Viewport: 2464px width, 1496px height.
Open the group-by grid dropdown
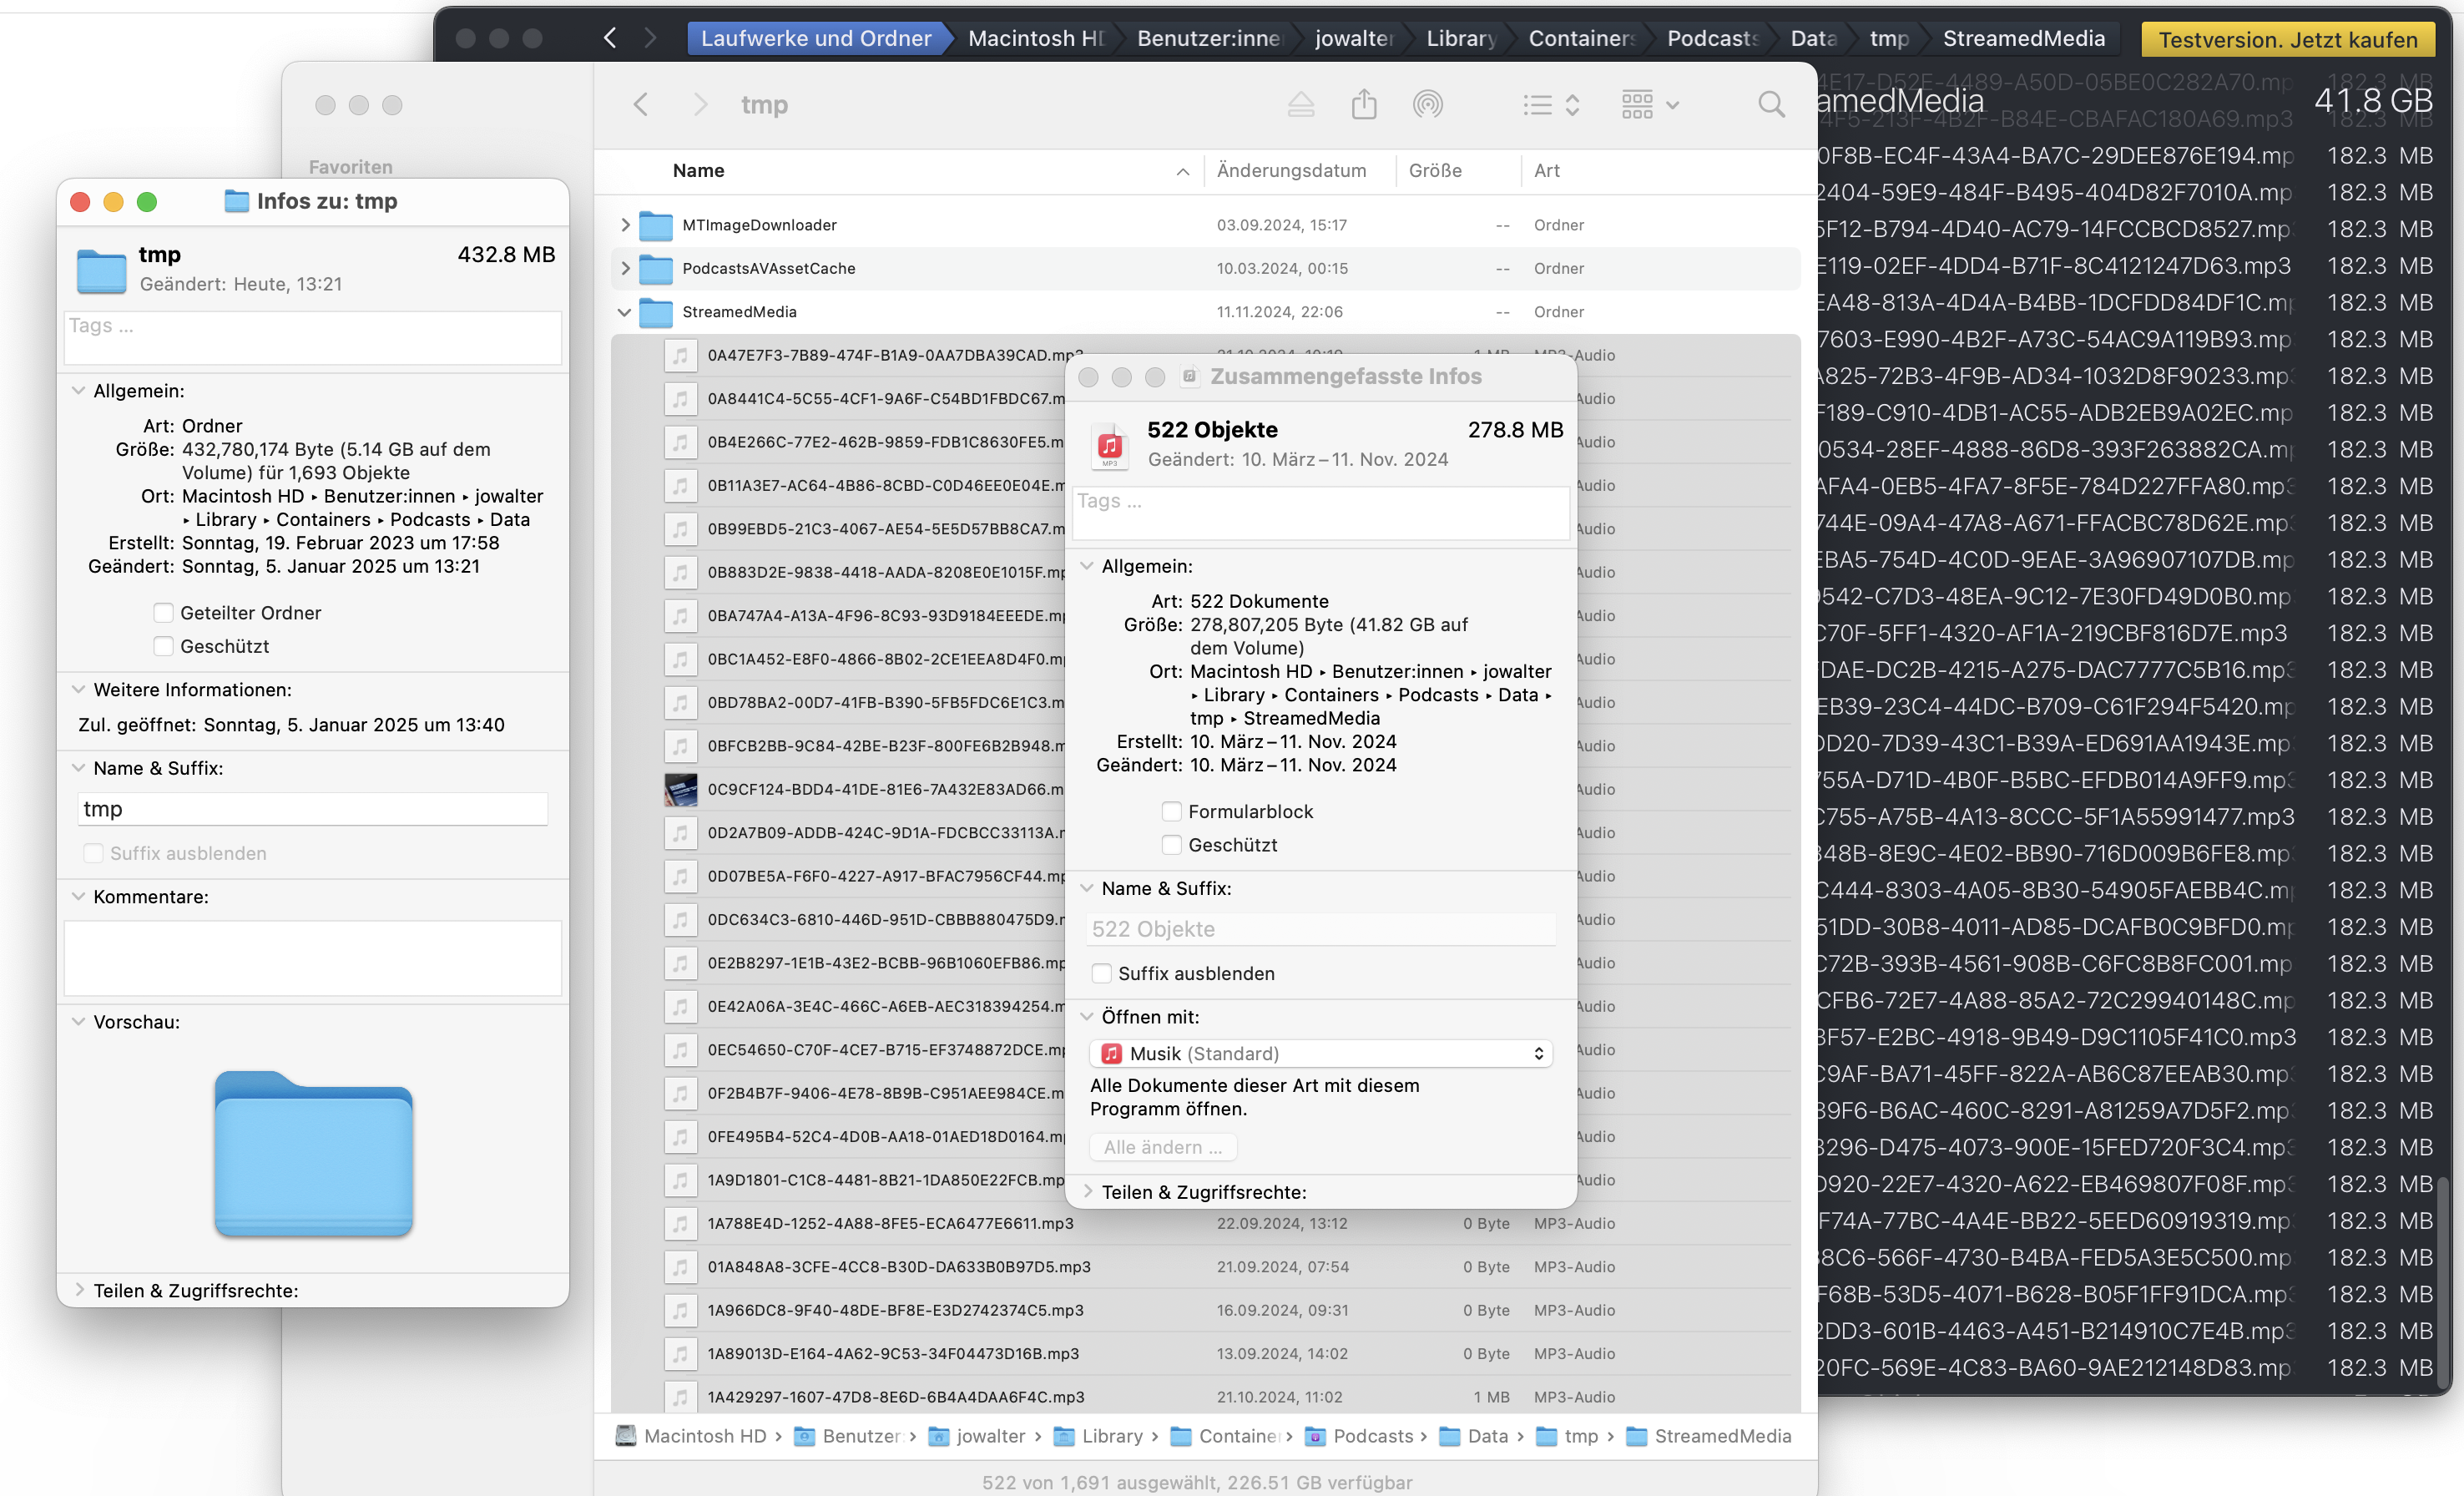coord(1649,104)
